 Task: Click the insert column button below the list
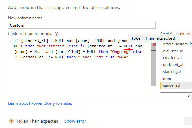176,96
